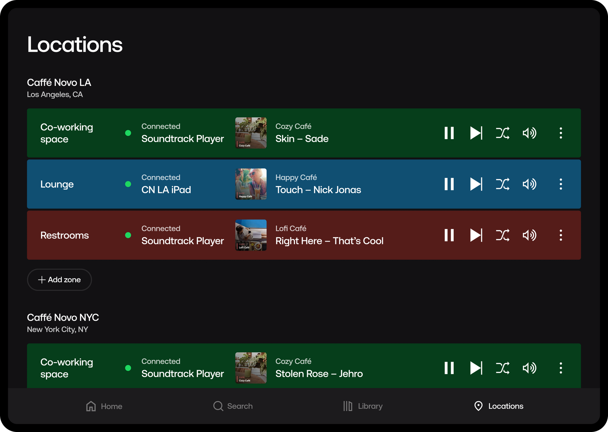The height and width of the screenshot is (432, 608).
Task: Enable shuffle for the Restrooms zone
Action: [x=503, y=235]
